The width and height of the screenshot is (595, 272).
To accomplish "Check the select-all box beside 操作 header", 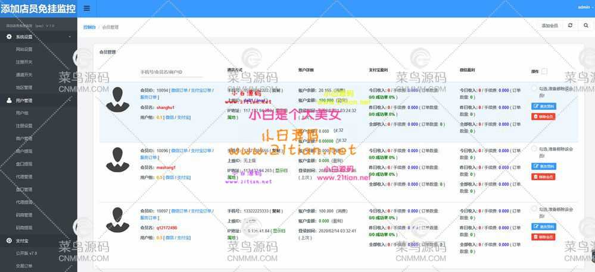I will click(544, 71).
